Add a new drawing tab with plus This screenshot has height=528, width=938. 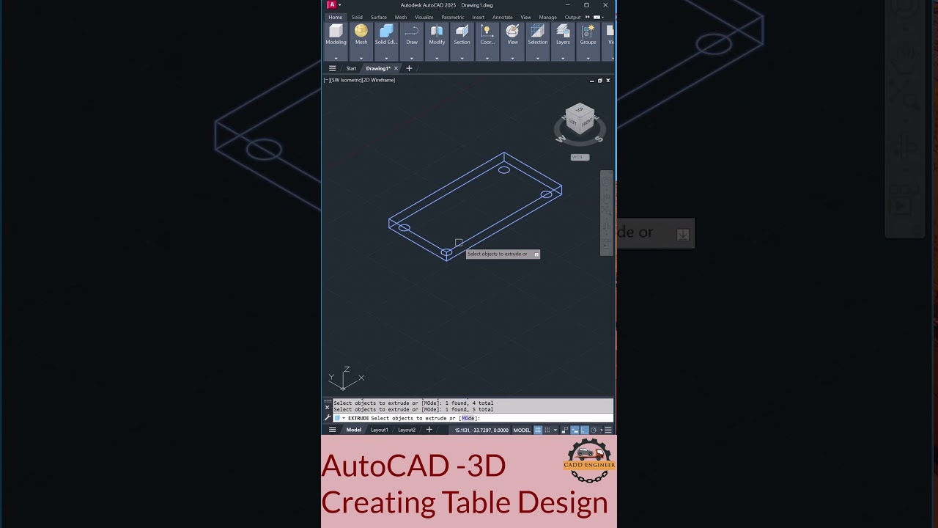tap(409, 68)
